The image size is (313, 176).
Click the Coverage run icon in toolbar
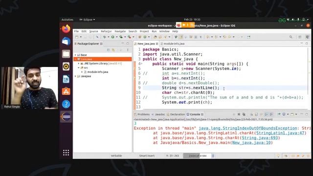[x=121, y=37]
